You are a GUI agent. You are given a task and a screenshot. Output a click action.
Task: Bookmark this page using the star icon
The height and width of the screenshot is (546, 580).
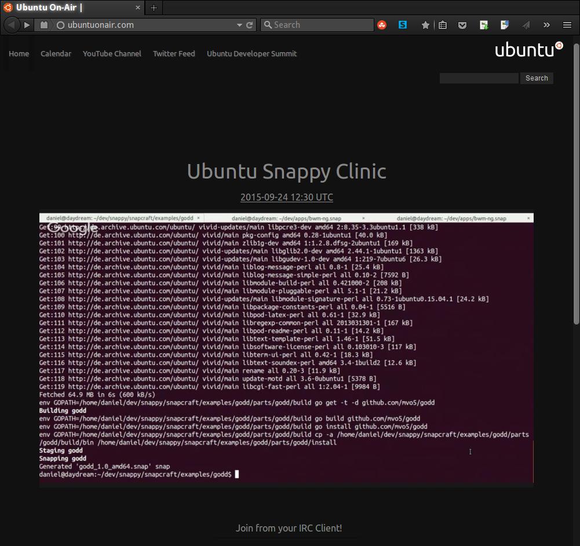click(426, 25)
